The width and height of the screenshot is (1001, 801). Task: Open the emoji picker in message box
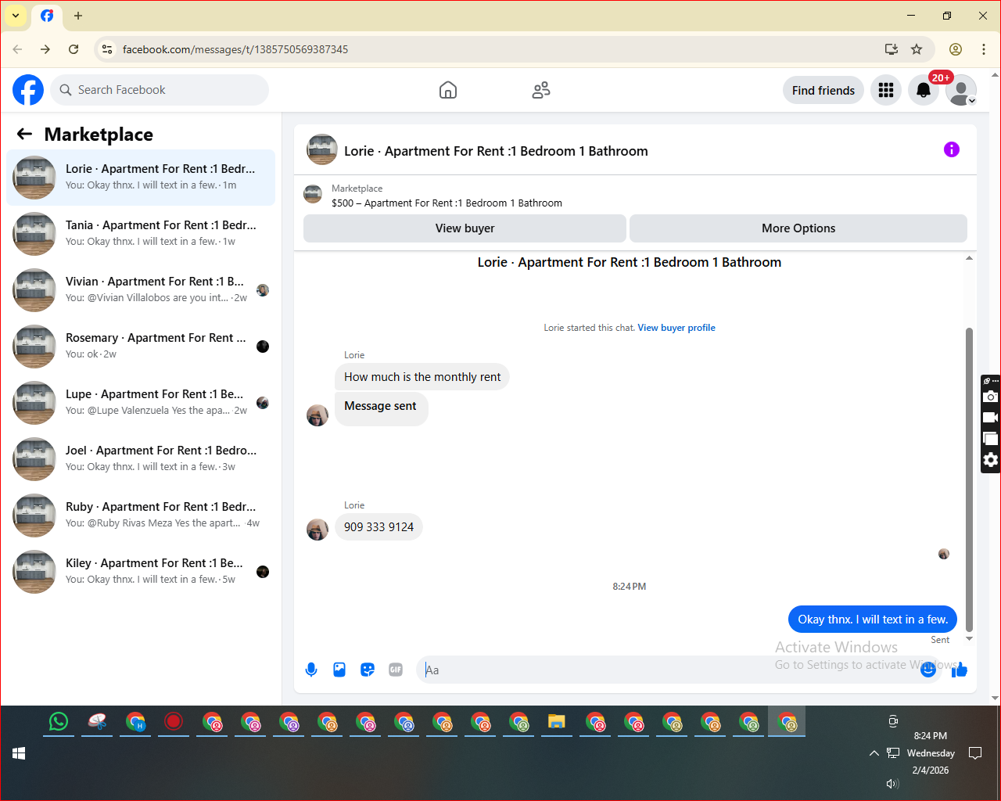pyautogui.click(x=928, y=670)
